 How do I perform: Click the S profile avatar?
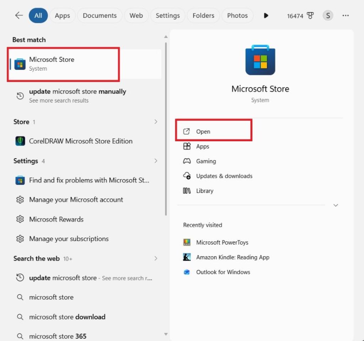pyautogui.click(x=328, y=16)
